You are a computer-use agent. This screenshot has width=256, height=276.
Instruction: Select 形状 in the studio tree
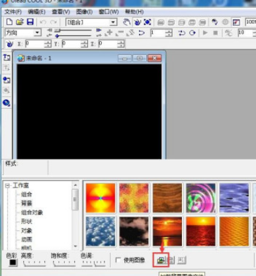pos(26,221)
